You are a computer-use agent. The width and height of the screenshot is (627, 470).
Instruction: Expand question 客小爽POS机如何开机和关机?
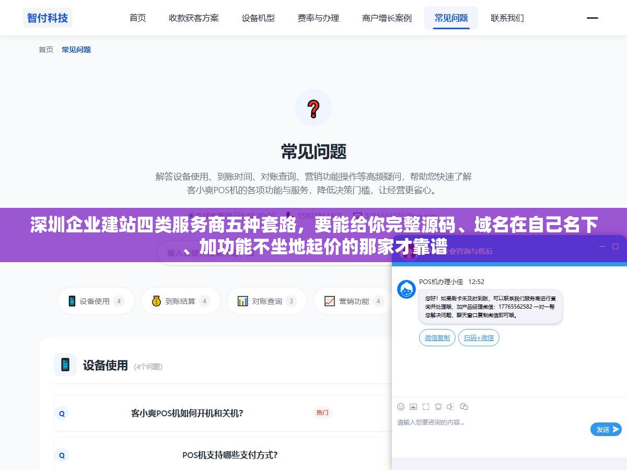(223, 413)
